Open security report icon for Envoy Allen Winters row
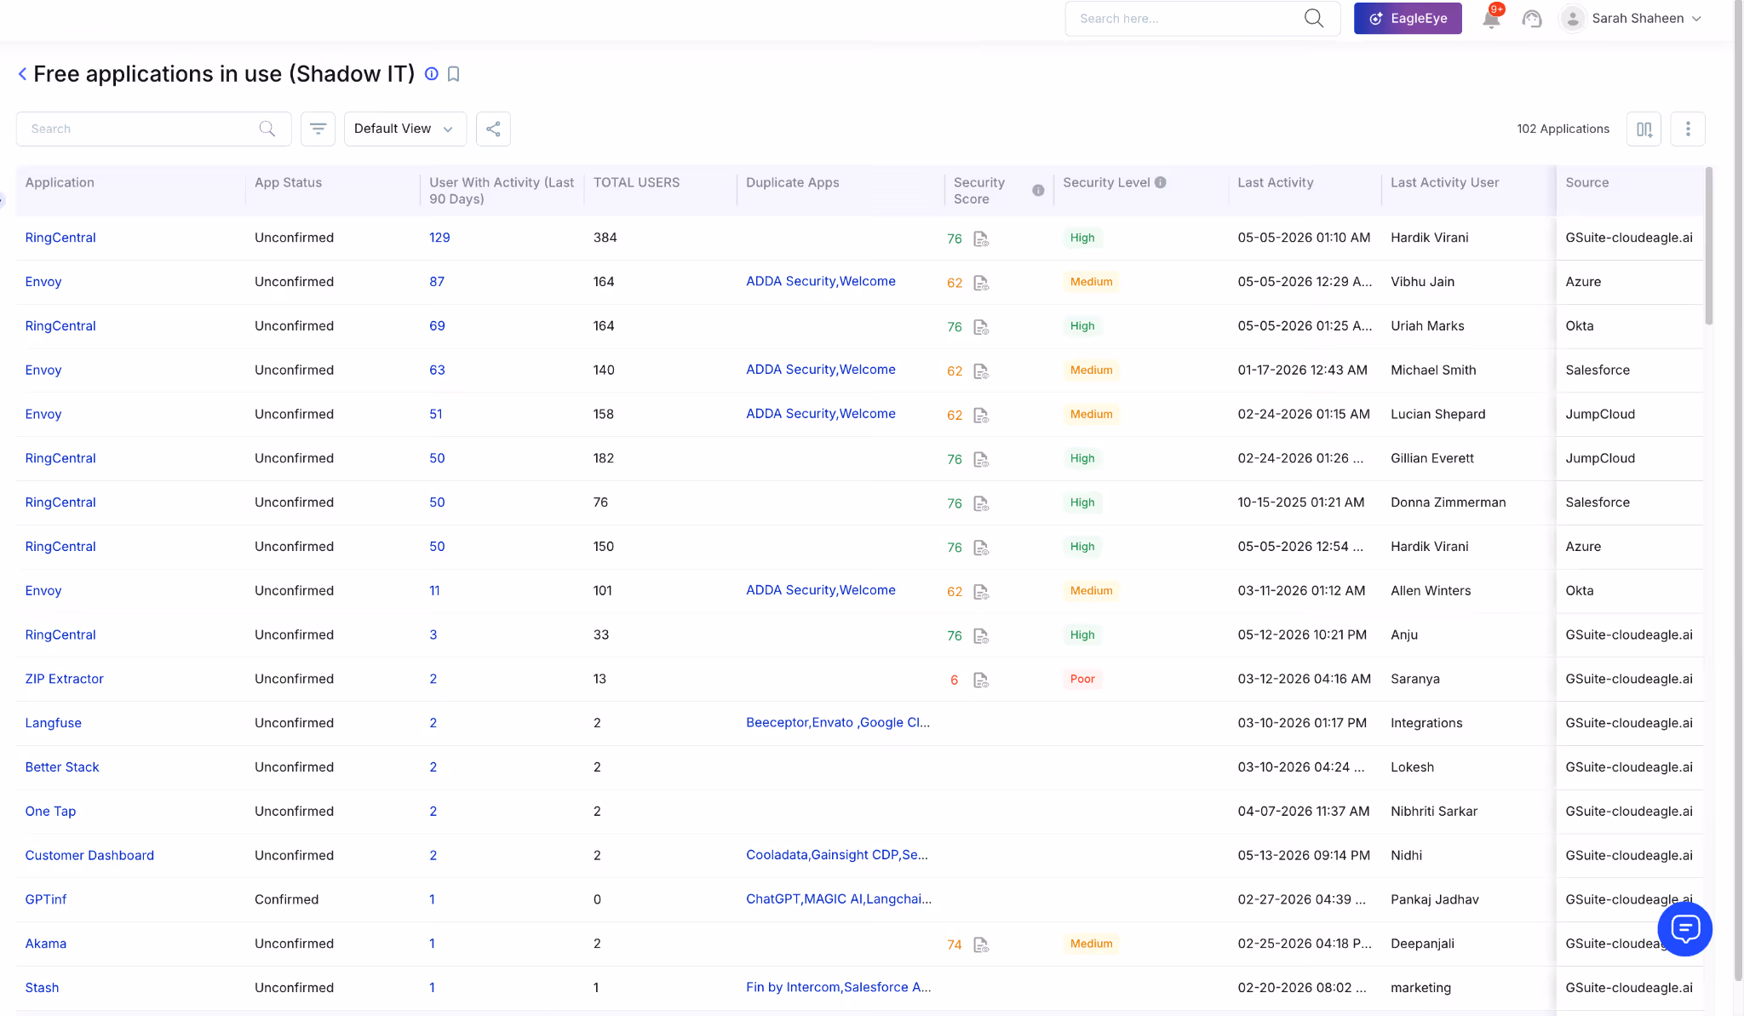The height and width of the screenshot is (1016, 1744). [981, 592]
